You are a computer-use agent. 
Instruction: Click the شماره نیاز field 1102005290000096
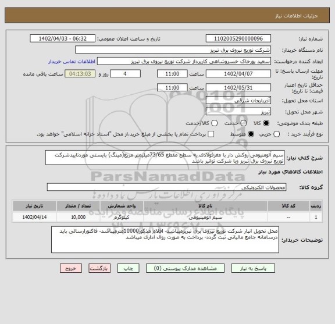click(x=238, y=39)
